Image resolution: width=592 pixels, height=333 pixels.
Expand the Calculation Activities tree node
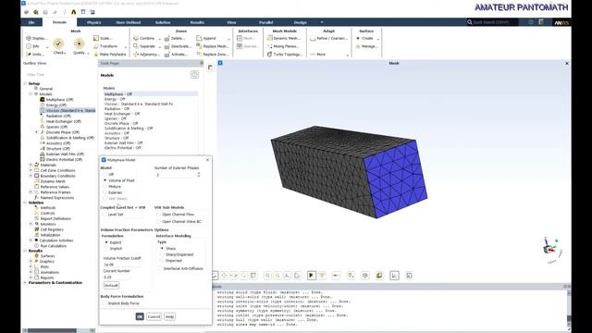[31, 240]
